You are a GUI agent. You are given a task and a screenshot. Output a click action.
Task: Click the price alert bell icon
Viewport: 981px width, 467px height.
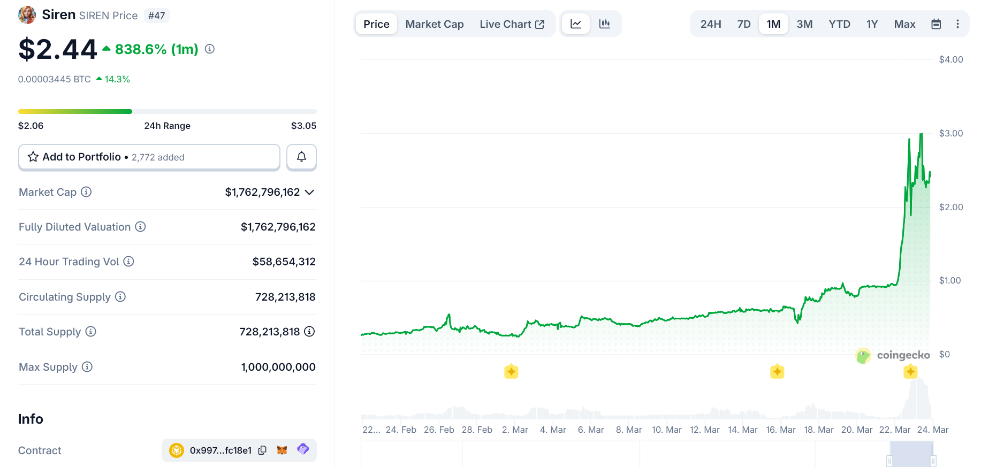pos(301,157)
